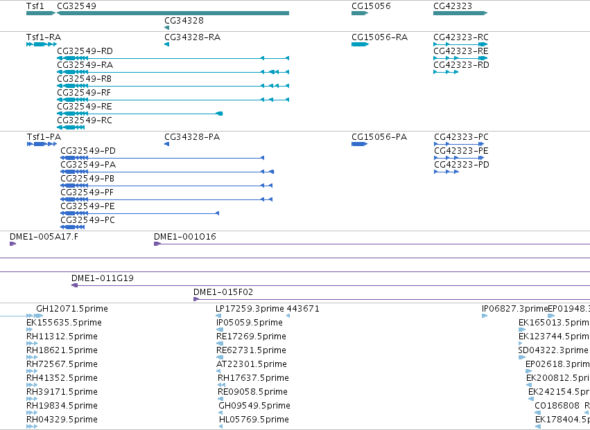Click the RE17269.5prime EST glyph
The width and height of the screenshot is (590, 430).
click(220, 343)
